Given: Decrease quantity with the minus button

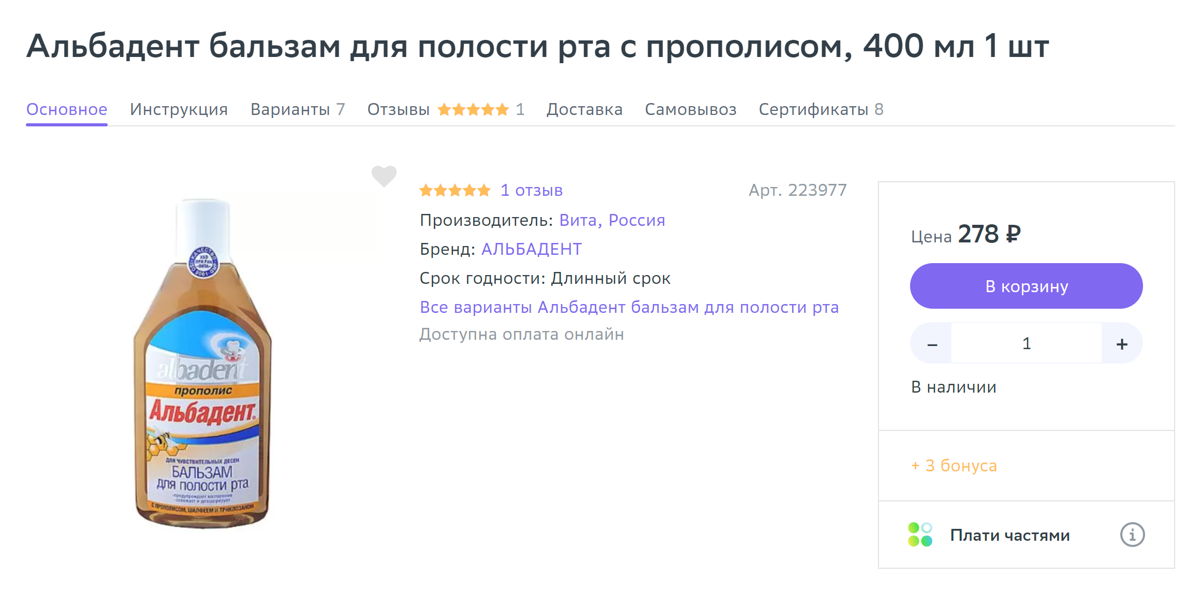Looking at the screenshot, I should point(932,343).
